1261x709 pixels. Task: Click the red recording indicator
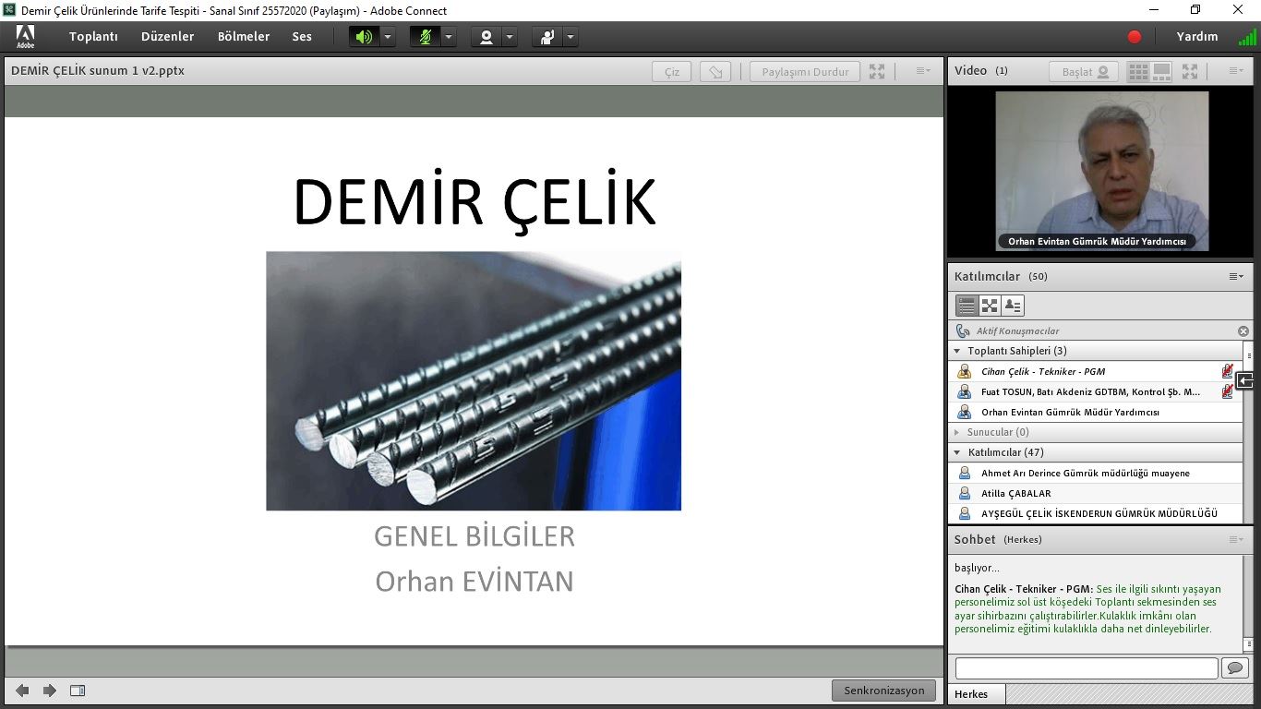(1135, 37)
